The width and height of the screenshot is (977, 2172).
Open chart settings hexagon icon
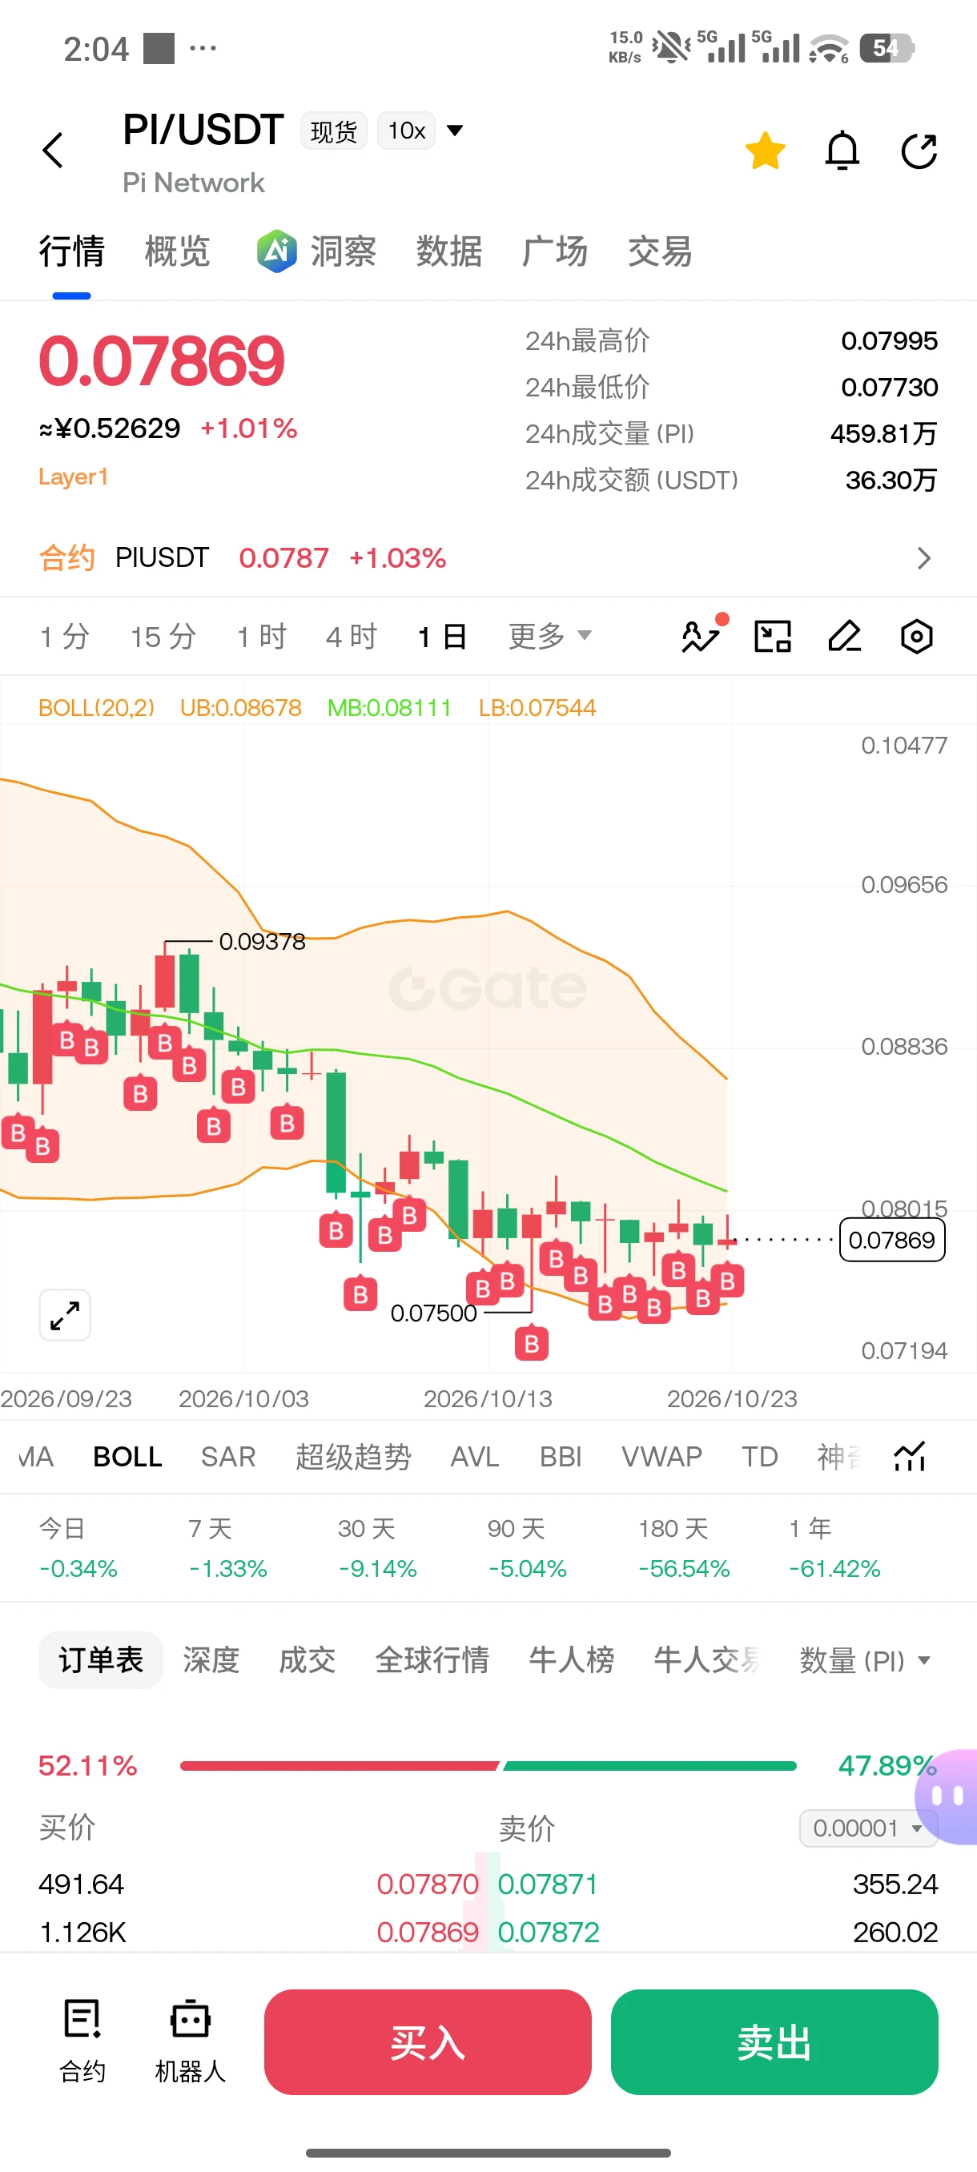(916, 637)
